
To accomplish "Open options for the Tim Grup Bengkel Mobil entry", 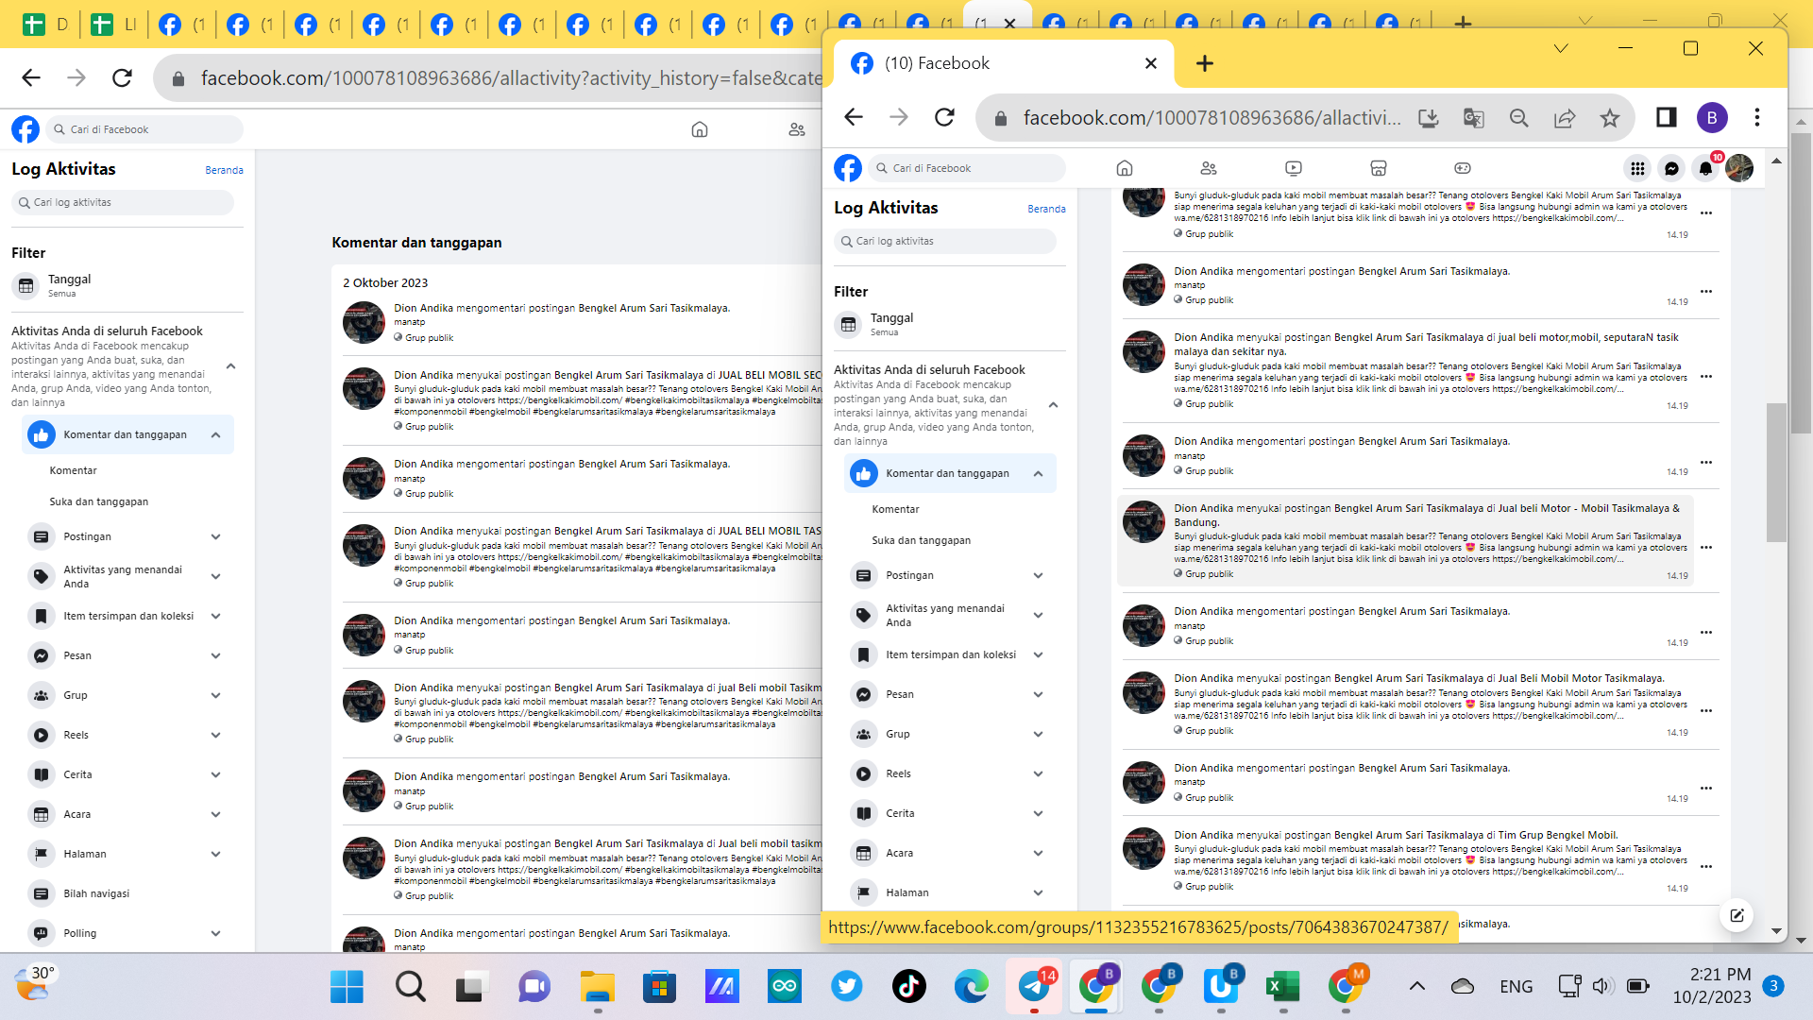I will click(1706, 866).
